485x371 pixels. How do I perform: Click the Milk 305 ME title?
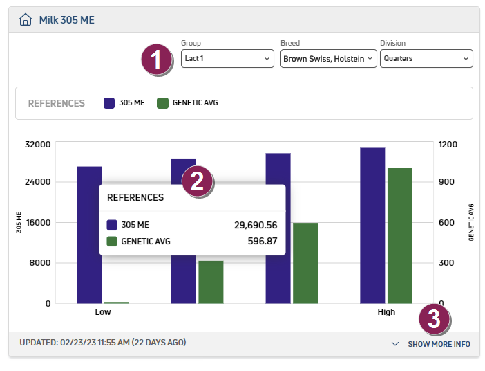[66, 19]
